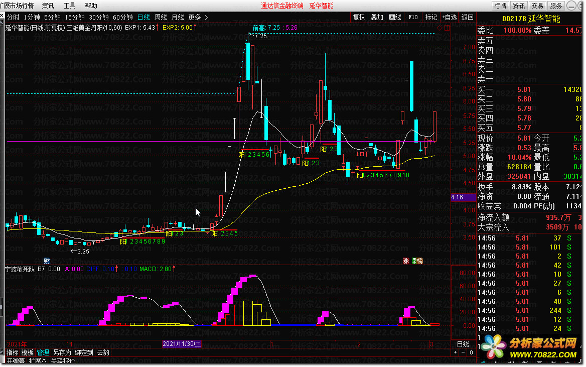The image size is (586, 367).
Task: Open the 资讯 menu in menu bar
Action: pyautogui.click(x=48, y=6)
